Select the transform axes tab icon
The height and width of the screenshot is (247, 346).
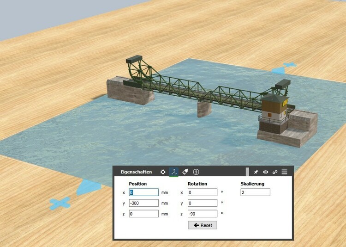[174, 172]
